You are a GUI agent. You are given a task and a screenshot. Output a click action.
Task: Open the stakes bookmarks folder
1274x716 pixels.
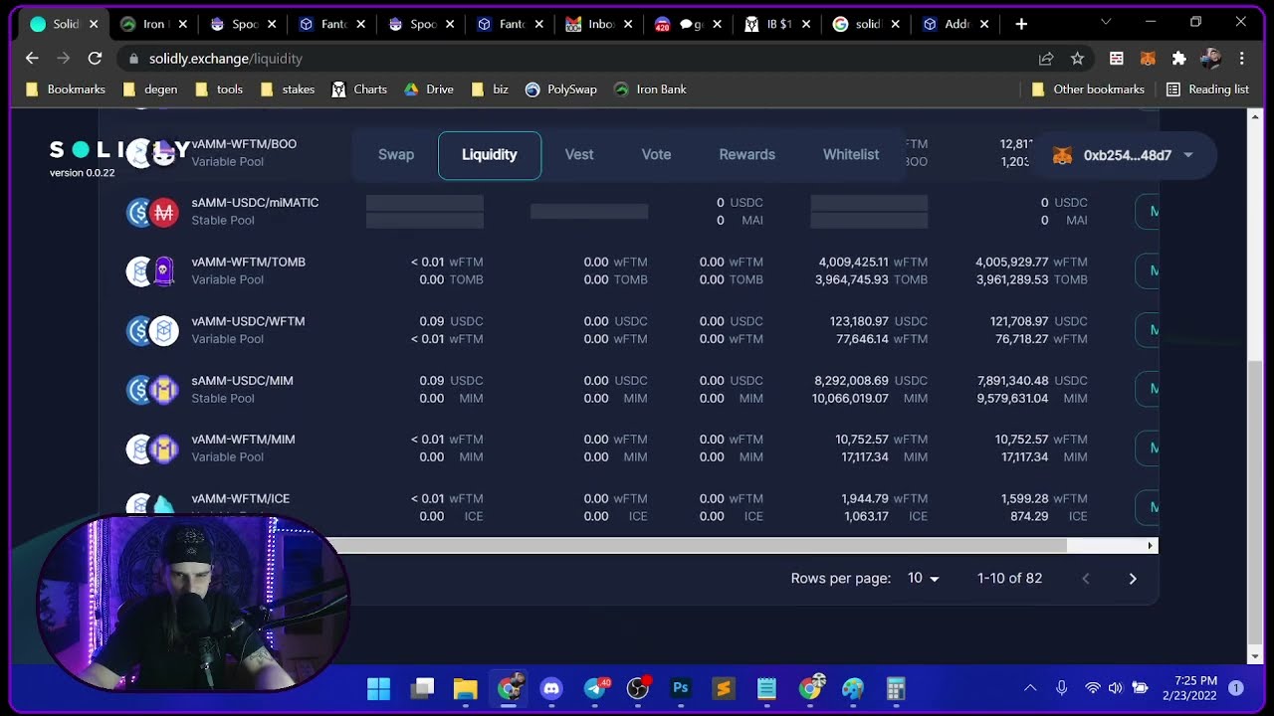click(288, 89)
